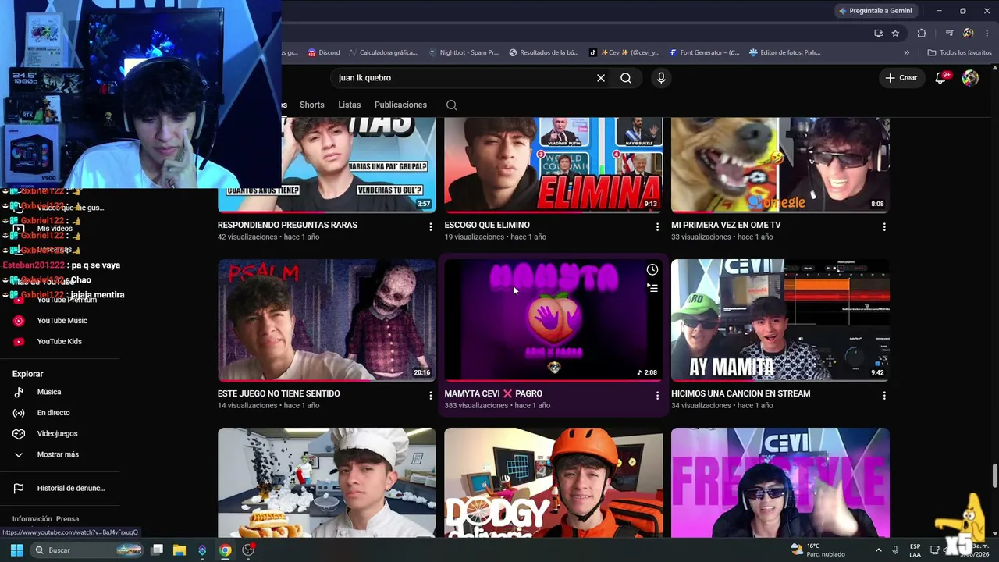
Task: Show hidden system tray icons
Action: [x=878, y=550]
